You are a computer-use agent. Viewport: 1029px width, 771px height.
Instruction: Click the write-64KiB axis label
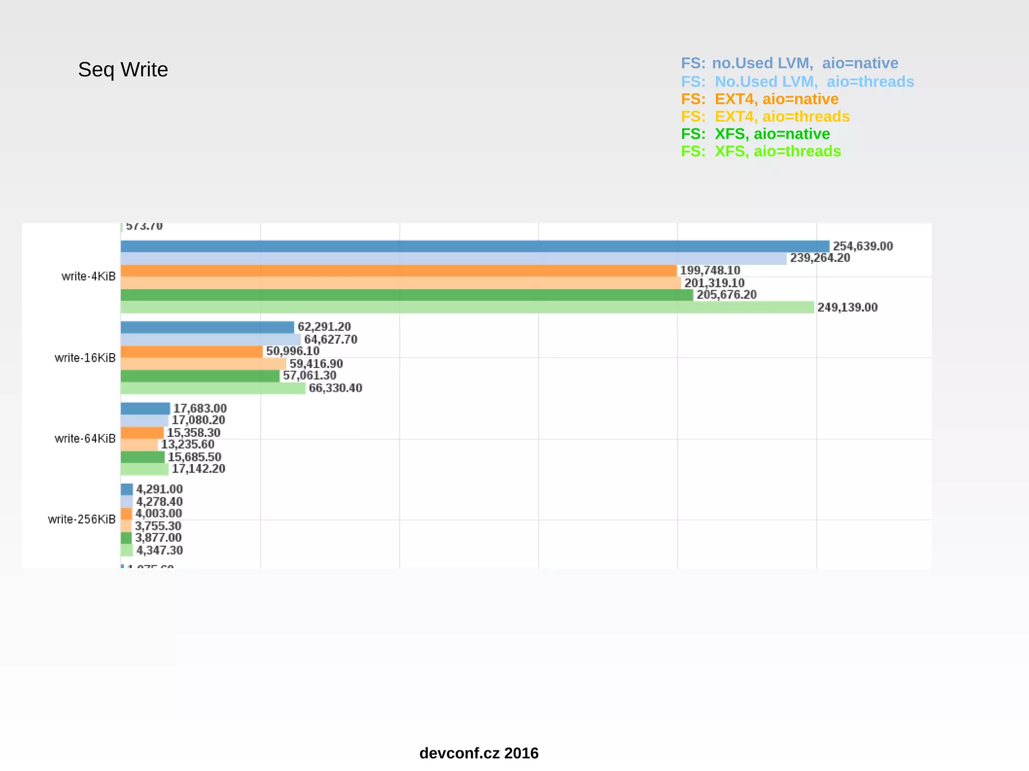85,438
